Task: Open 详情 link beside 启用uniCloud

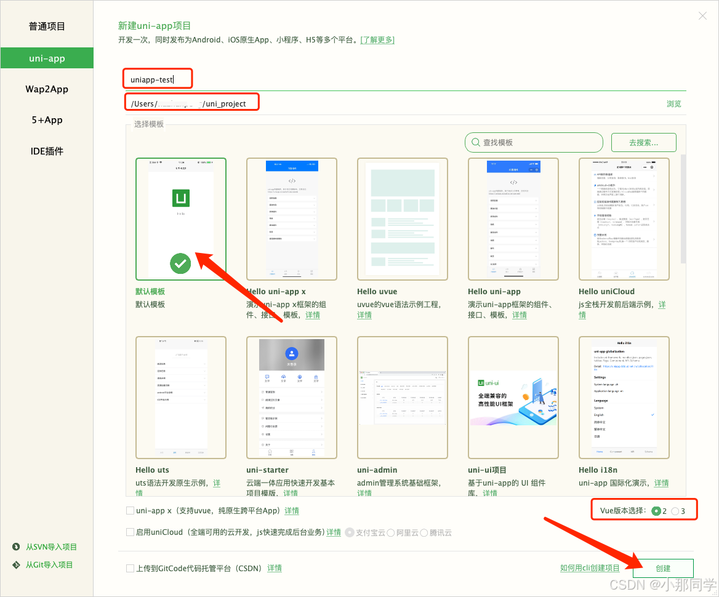Action: pyautogui.click(x=334, y=532)
